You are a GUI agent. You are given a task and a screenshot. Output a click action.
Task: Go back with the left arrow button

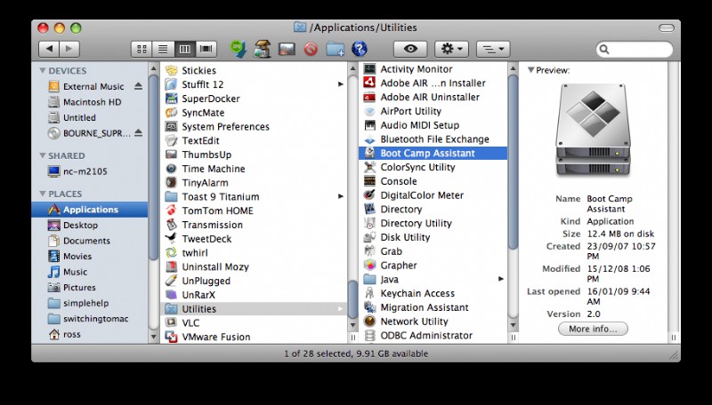coord(49,49)
